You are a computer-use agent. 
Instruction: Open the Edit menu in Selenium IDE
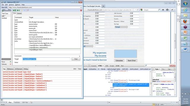tap(6, 5)
